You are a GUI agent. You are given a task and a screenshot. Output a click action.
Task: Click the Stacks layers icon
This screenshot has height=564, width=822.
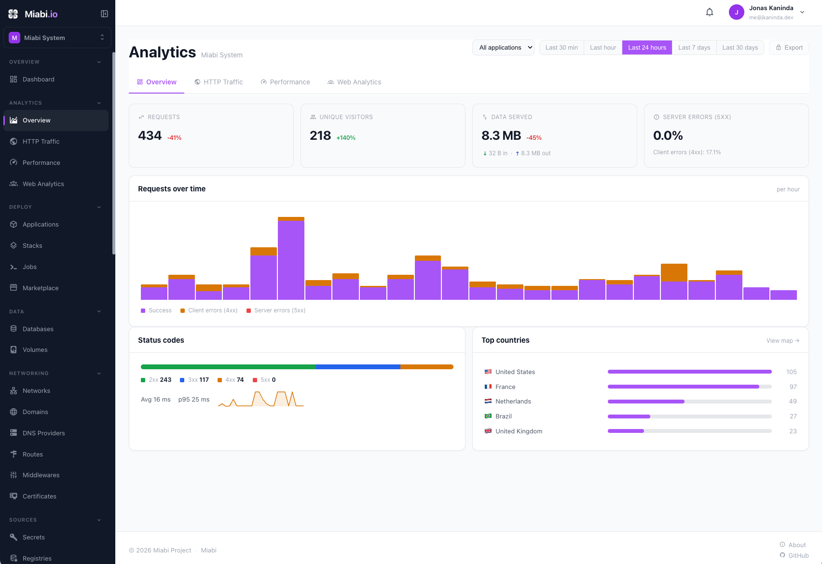(14, 245)
